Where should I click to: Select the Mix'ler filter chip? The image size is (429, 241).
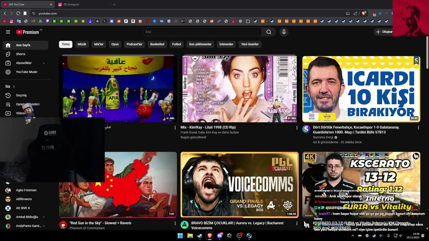click(99, 44)
